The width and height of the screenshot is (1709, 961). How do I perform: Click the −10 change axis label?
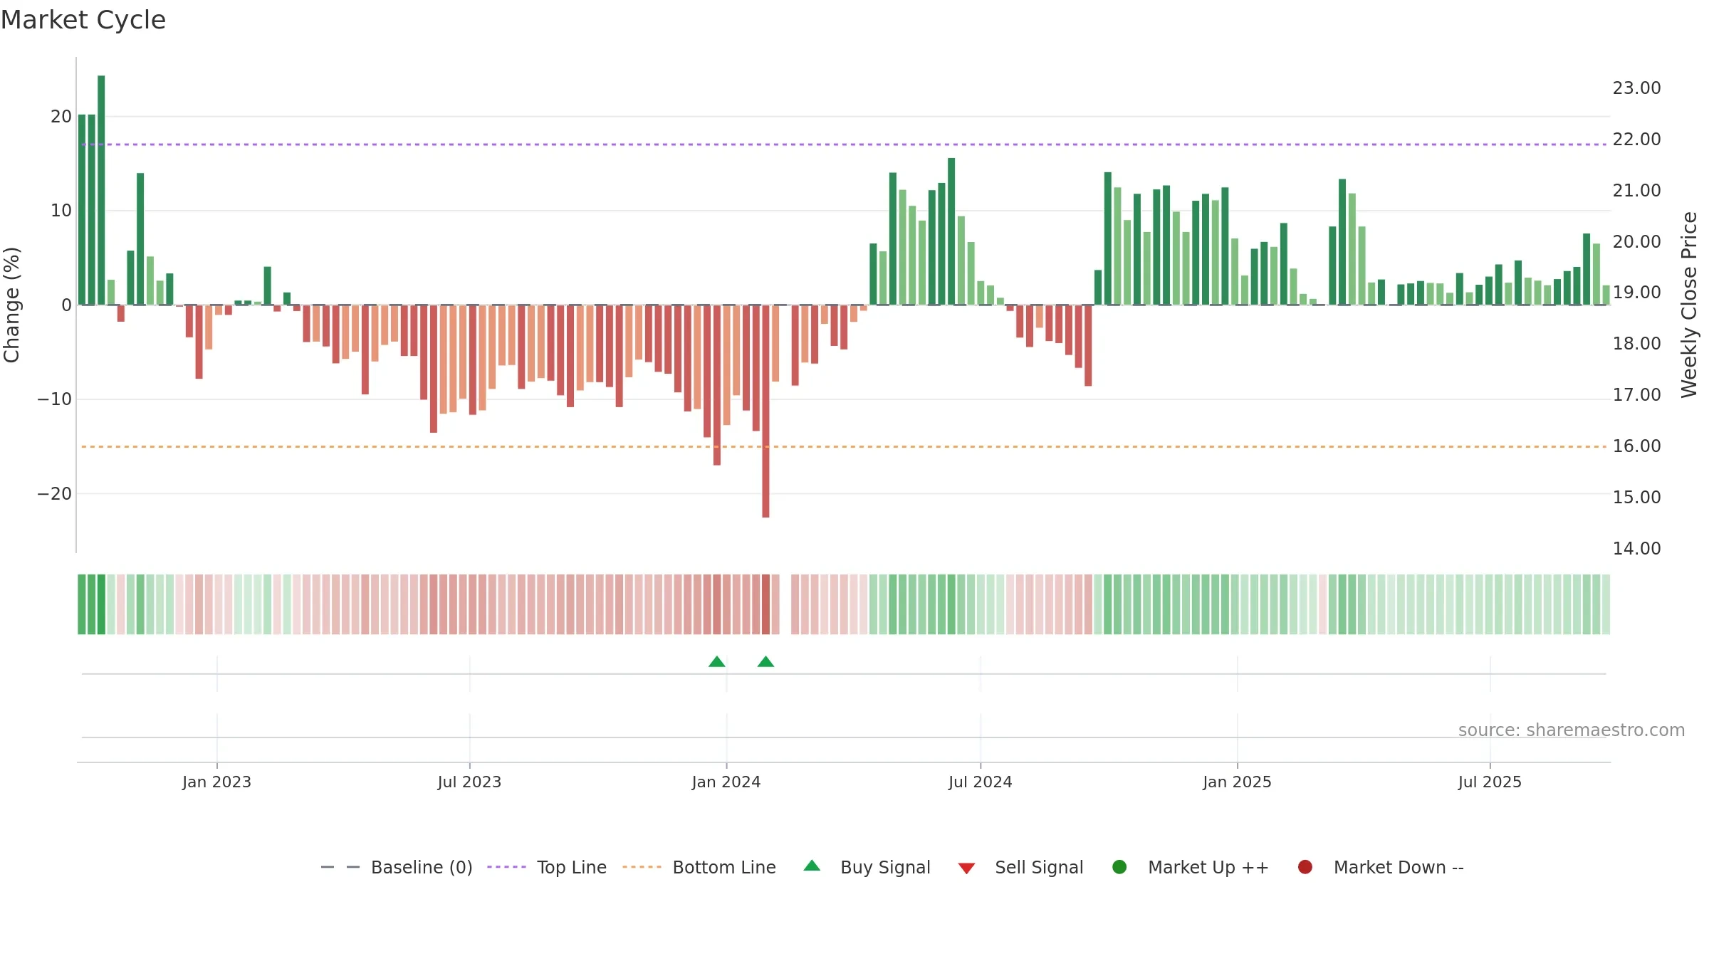tap(55, 399)
